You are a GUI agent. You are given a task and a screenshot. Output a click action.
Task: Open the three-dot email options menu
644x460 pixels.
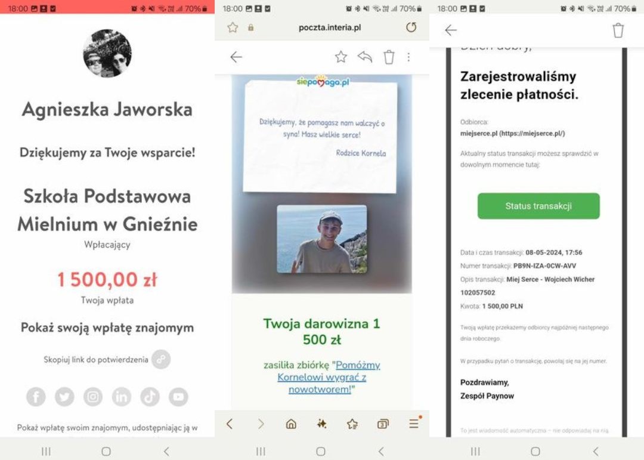408,57
